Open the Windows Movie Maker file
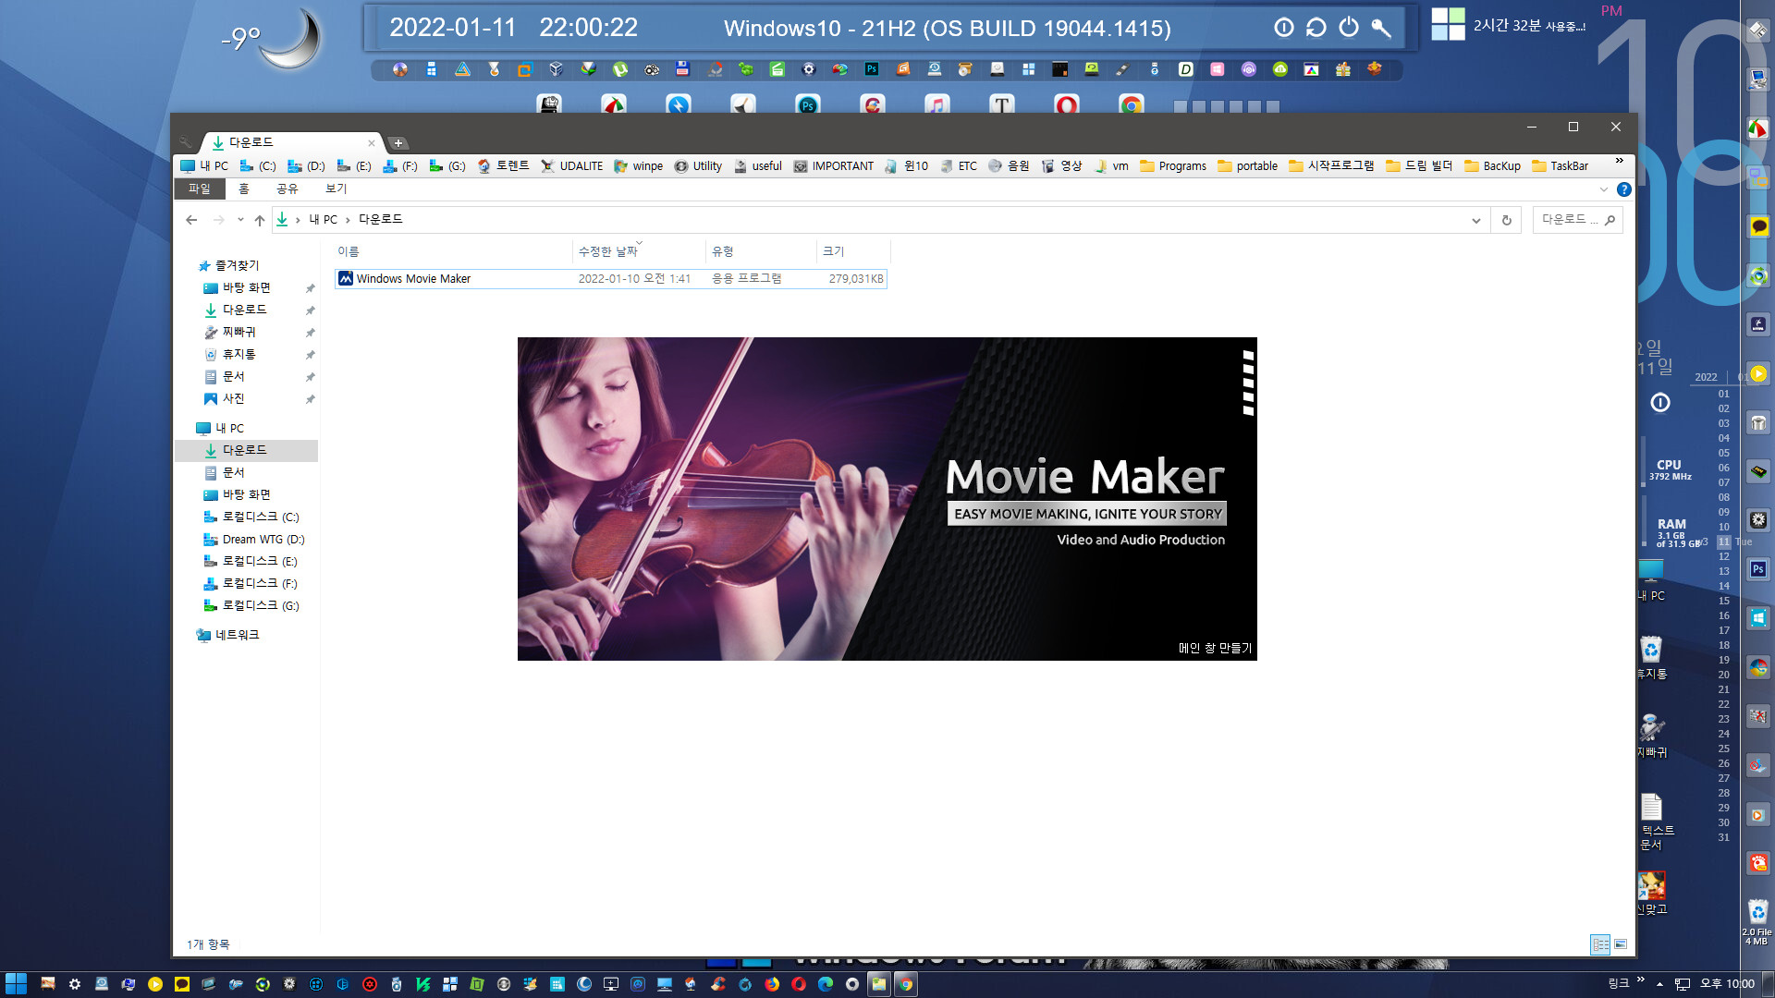This screenshot has height=998, width=1775. point(610,278)
